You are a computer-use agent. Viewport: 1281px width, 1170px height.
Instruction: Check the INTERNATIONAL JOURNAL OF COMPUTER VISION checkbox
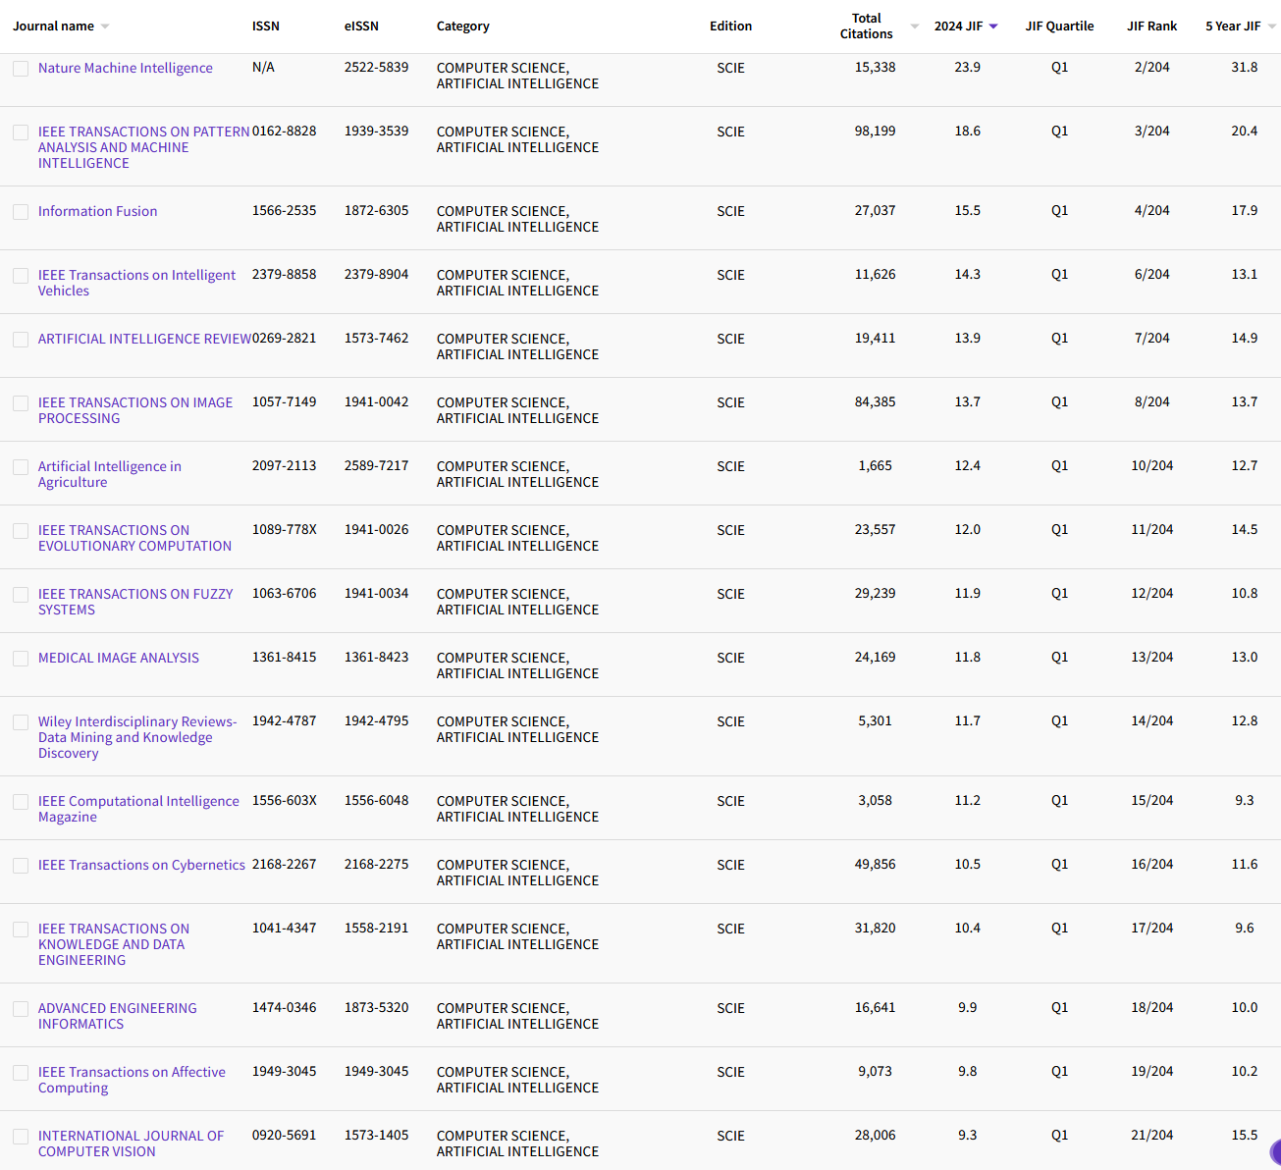pos(21,1137)
